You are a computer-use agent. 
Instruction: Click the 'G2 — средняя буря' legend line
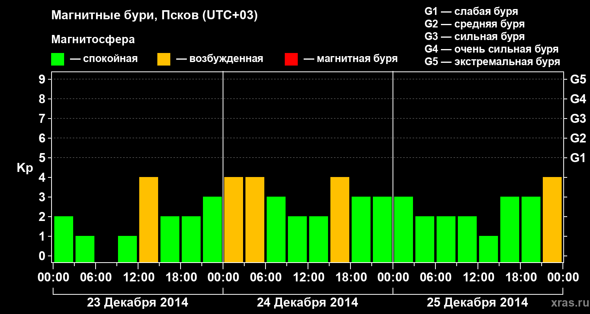pos(475,24)
